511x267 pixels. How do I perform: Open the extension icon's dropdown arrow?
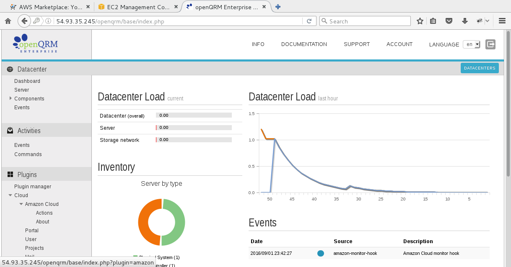point(488,21)
